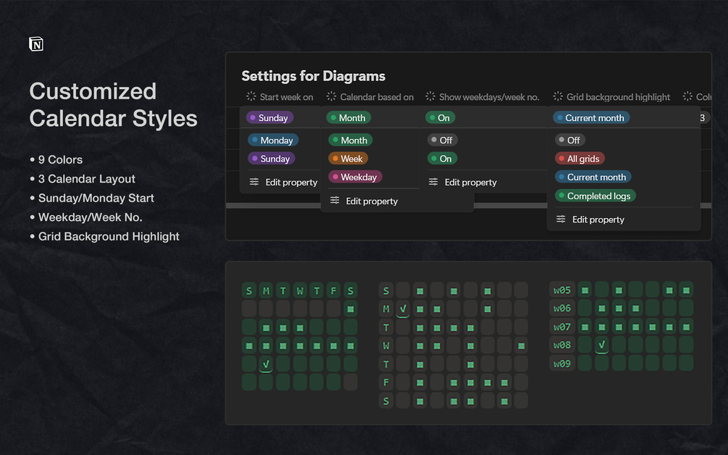Click the sliders icon below Completed logs
The height and width of the screenshot is (455, 728).
(561, 219)
